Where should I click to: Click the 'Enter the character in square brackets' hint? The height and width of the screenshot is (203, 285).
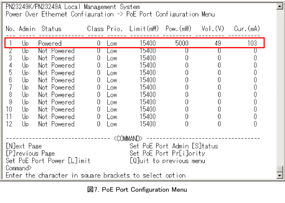(x=96, y=175)
